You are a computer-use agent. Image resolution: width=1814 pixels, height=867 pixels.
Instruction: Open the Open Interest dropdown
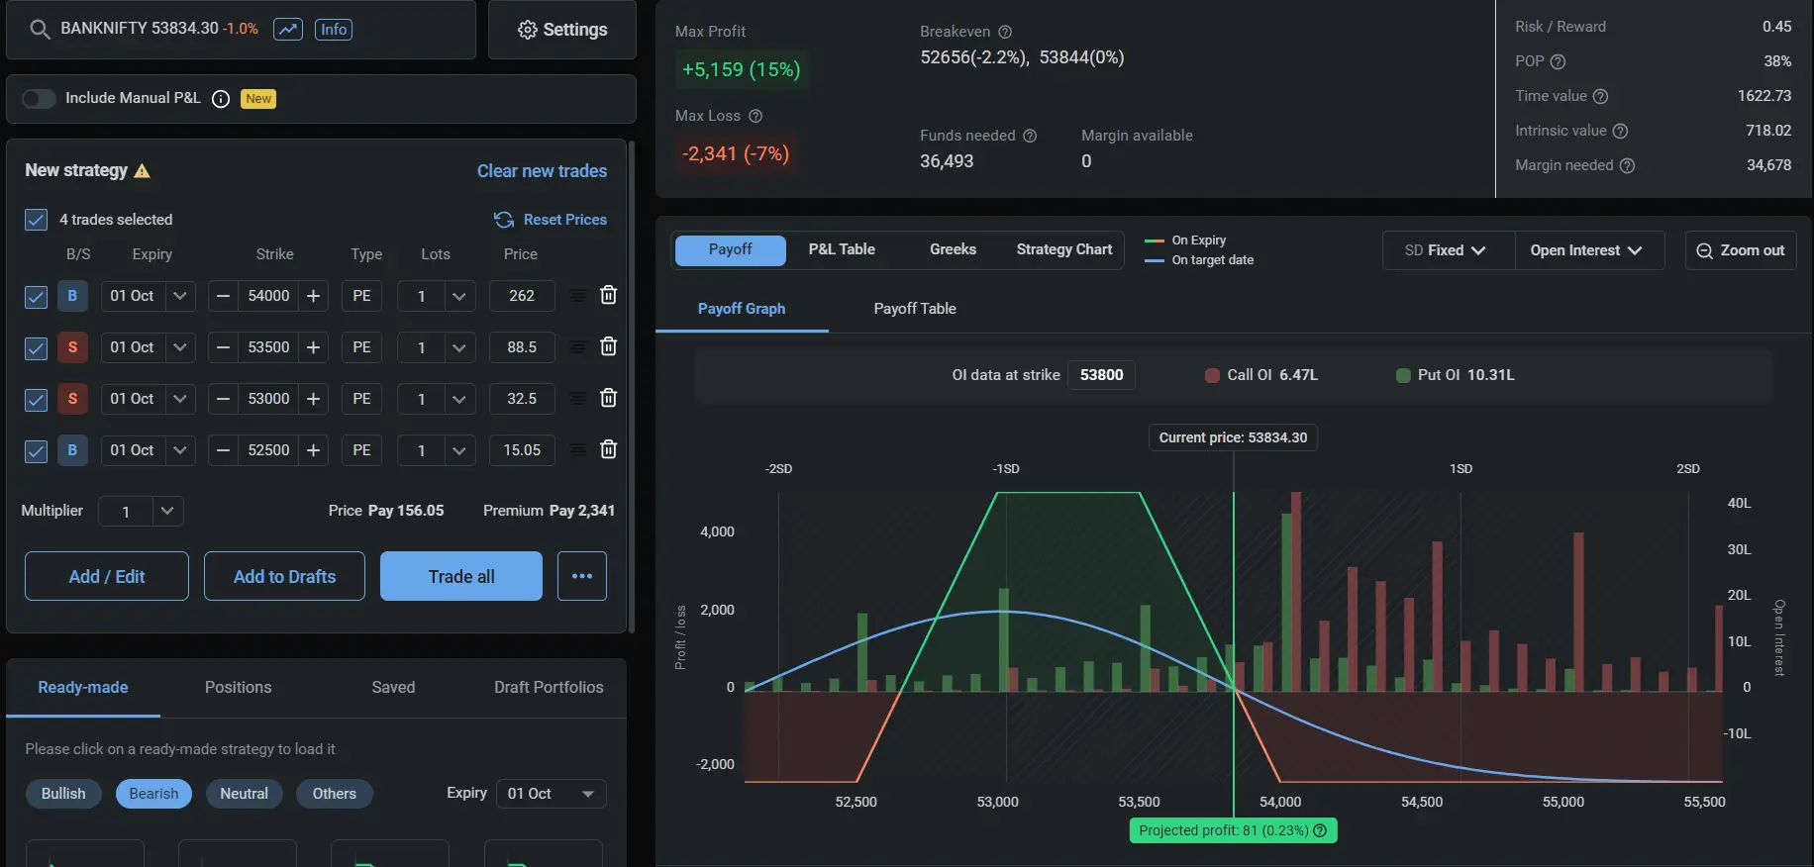(x=1588, y=250)
